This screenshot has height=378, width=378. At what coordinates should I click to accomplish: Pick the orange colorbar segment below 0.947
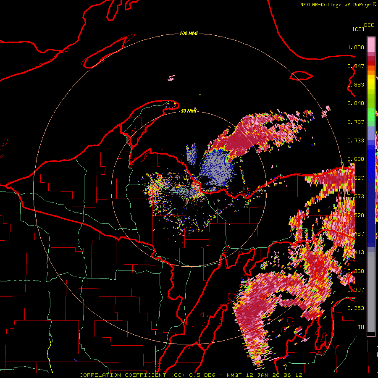[371, 73]
